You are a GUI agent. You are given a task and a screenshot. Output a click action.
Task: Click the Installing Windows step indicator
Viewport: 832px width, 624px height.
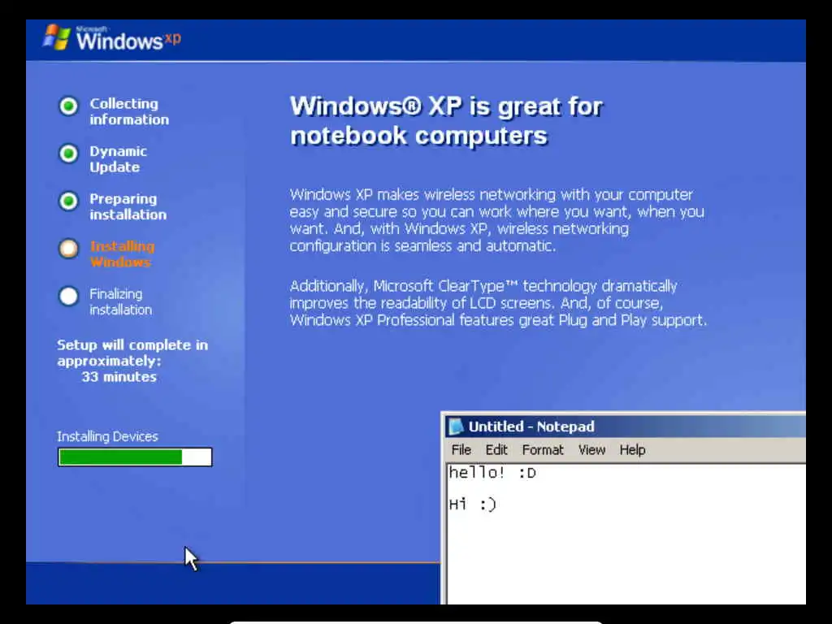[68, 249]
